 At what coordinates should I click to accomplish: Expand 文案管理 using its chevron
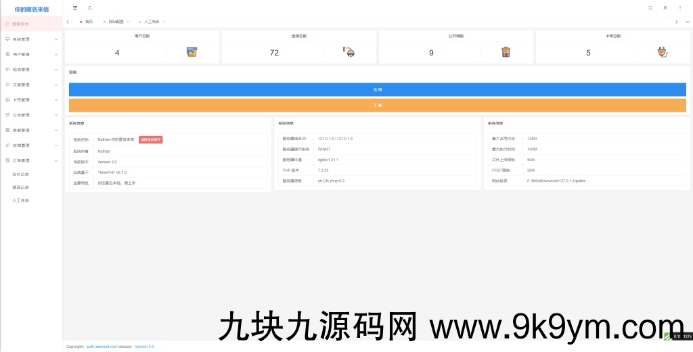[x=56, y=85]
